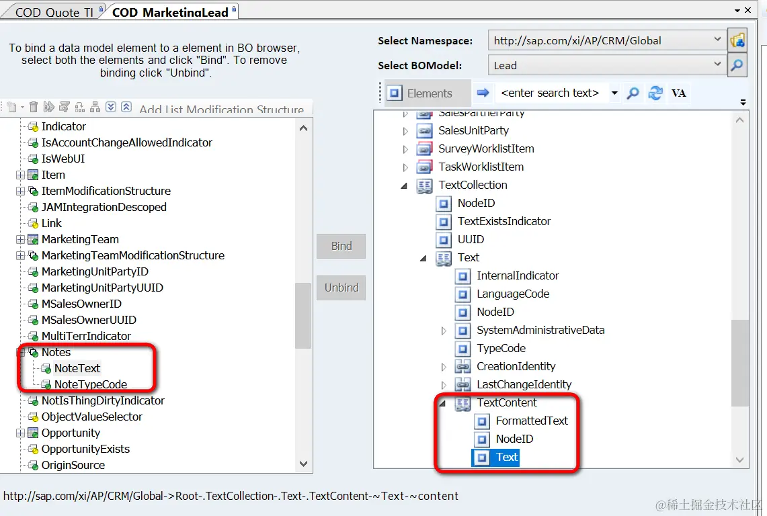Viewport: 767px width, 516px height.
Task: Click the Unbind button
Action: pos(341,288)
